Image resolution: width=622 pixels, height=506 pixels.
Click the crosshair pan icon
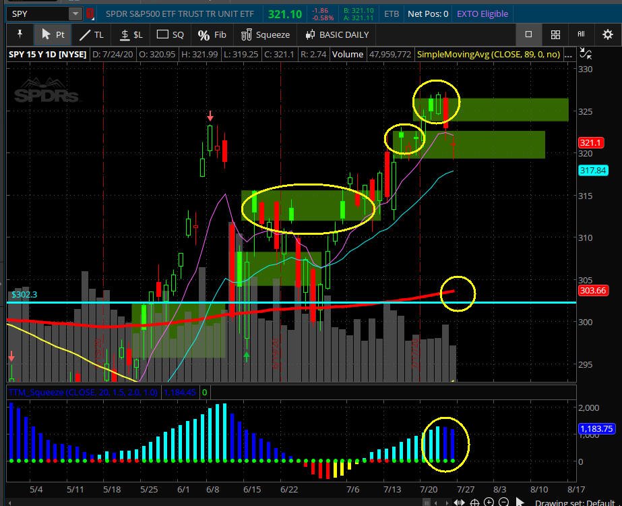tap(475, 503)
